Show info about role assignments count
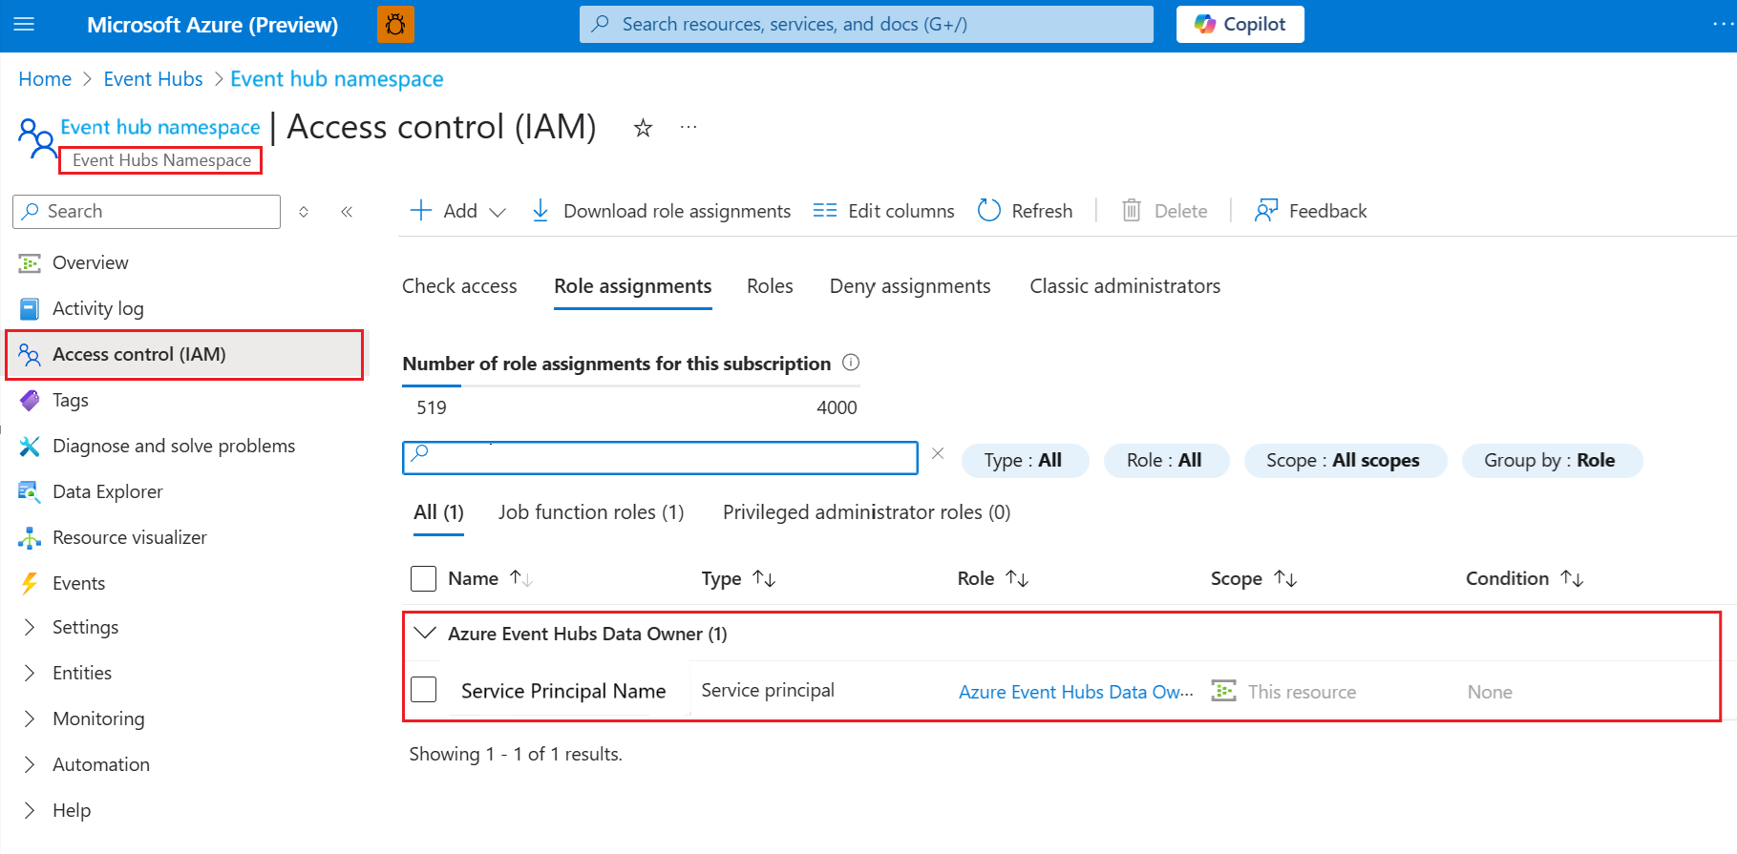Viewport: 1737px width, 854px height. 851,363
